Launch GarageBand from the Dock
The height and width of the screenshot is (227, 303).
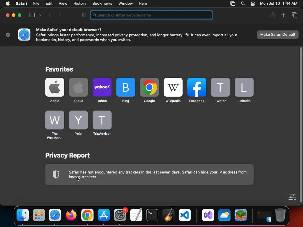pos(168,215)
